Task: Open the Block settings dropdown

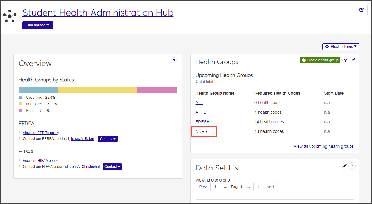Action: coord(341,47)
